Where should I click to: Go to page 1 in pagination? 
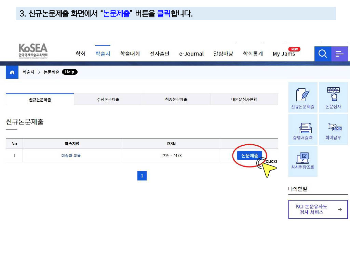coord(142,176)
